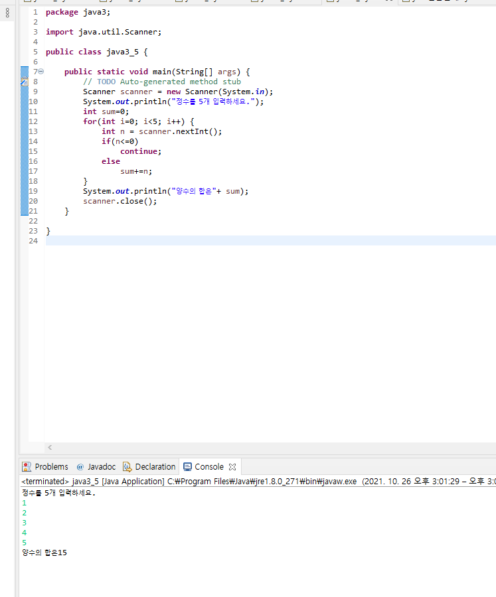This screenshot has width=496, height=597.
Task: Switch to the Javadoc tab
Action: click(96, 467)
